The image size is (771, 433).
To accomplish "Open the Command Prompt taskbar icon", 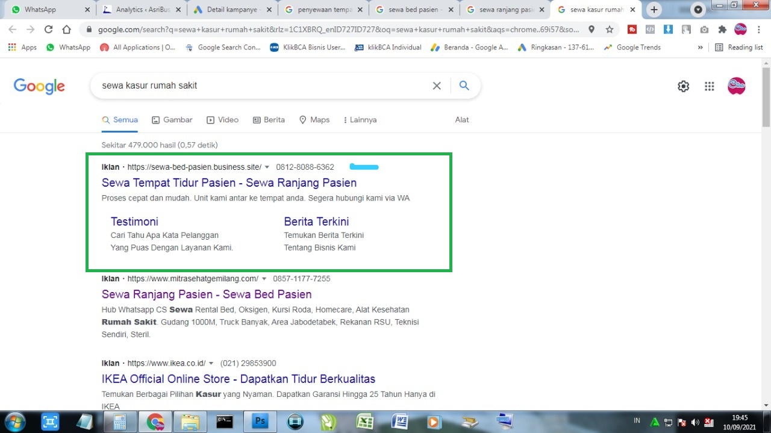I will tap(225, 422).
